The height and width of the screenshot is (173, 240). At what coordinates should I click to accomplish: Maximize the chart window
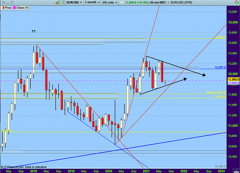12,2
